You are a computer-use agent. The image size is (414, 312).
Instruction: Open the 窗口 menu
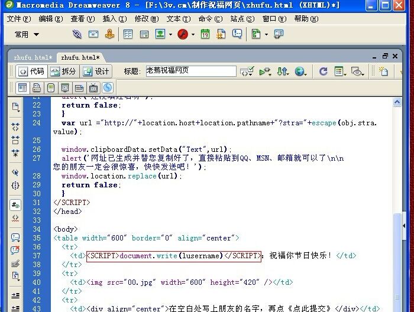[274, 19]
